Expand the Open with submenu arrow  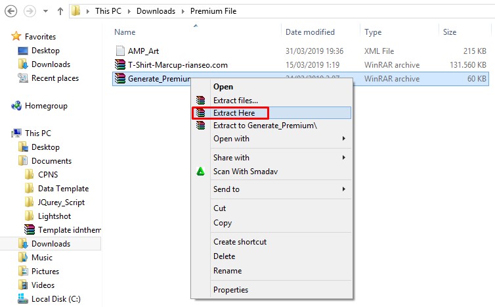click(344, 139)
